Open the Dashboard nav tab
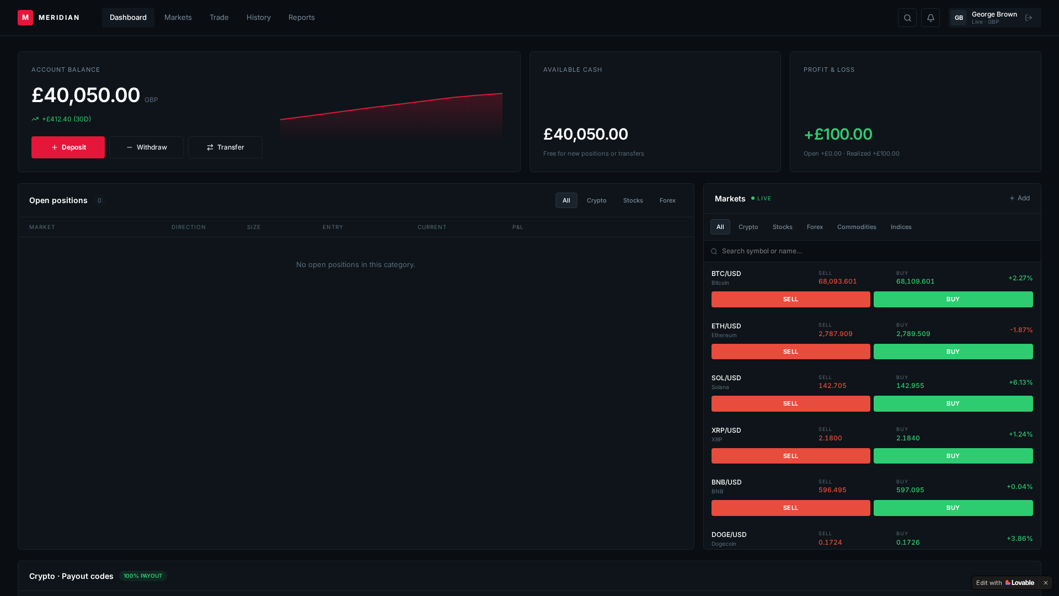The width and height of the screenshot is (1059, 596). click(128, 18)
